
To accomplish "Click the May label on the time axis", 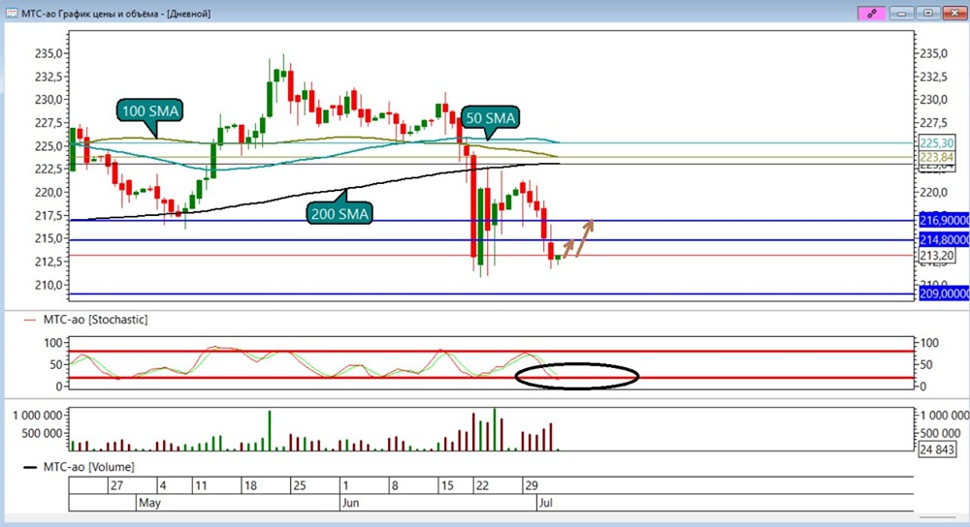I will pyautogui.click(x=149, y=503).
